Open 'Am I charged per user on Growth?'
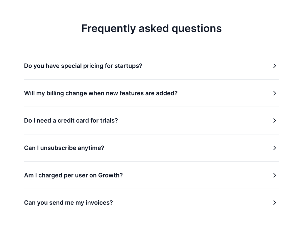 pos(73,175)
